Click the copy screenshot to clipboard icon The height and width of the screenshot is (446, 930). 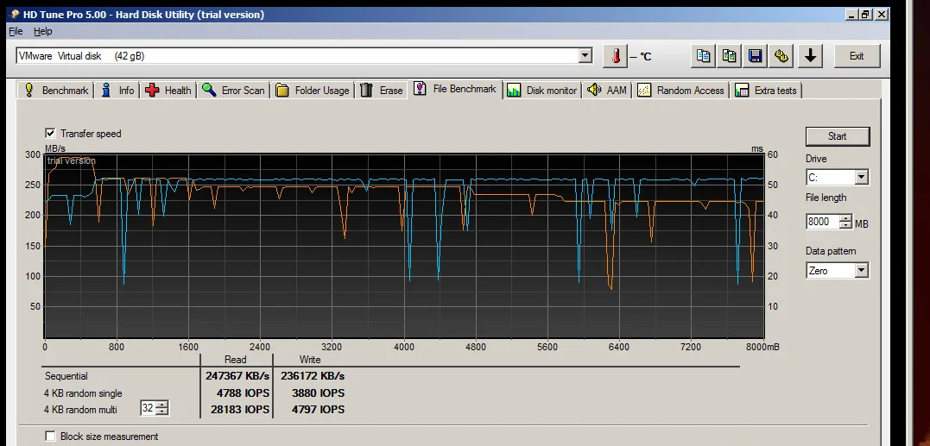click(x=730, y=56)
